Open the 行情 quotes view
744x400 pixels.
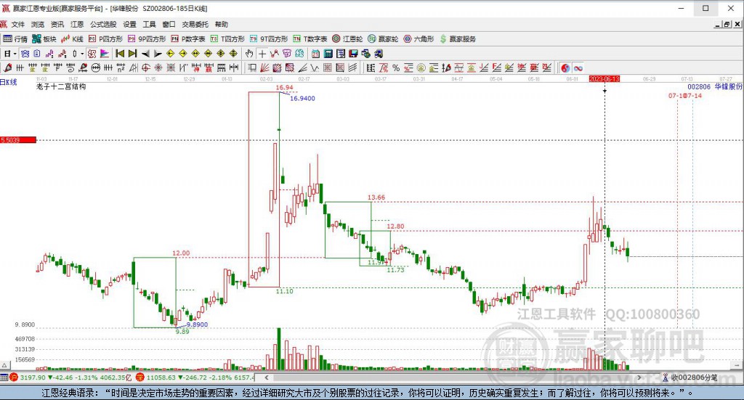pos(15,39)
